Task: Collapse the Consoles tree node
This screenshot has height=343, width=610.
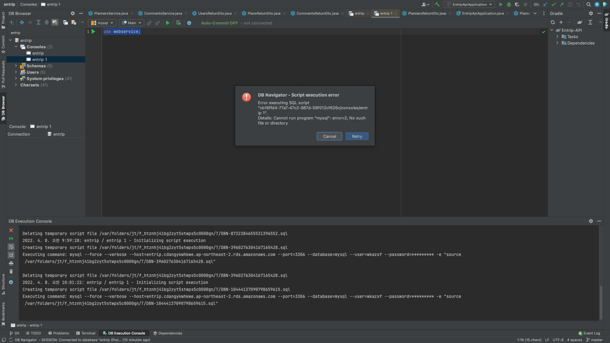Action: point(16,47)
